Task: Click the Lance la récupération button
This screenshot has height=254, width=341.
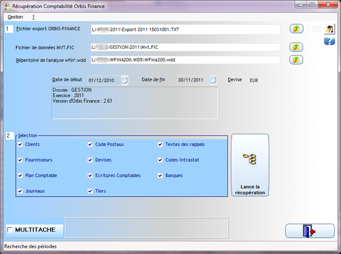Action: click(250, 165)
